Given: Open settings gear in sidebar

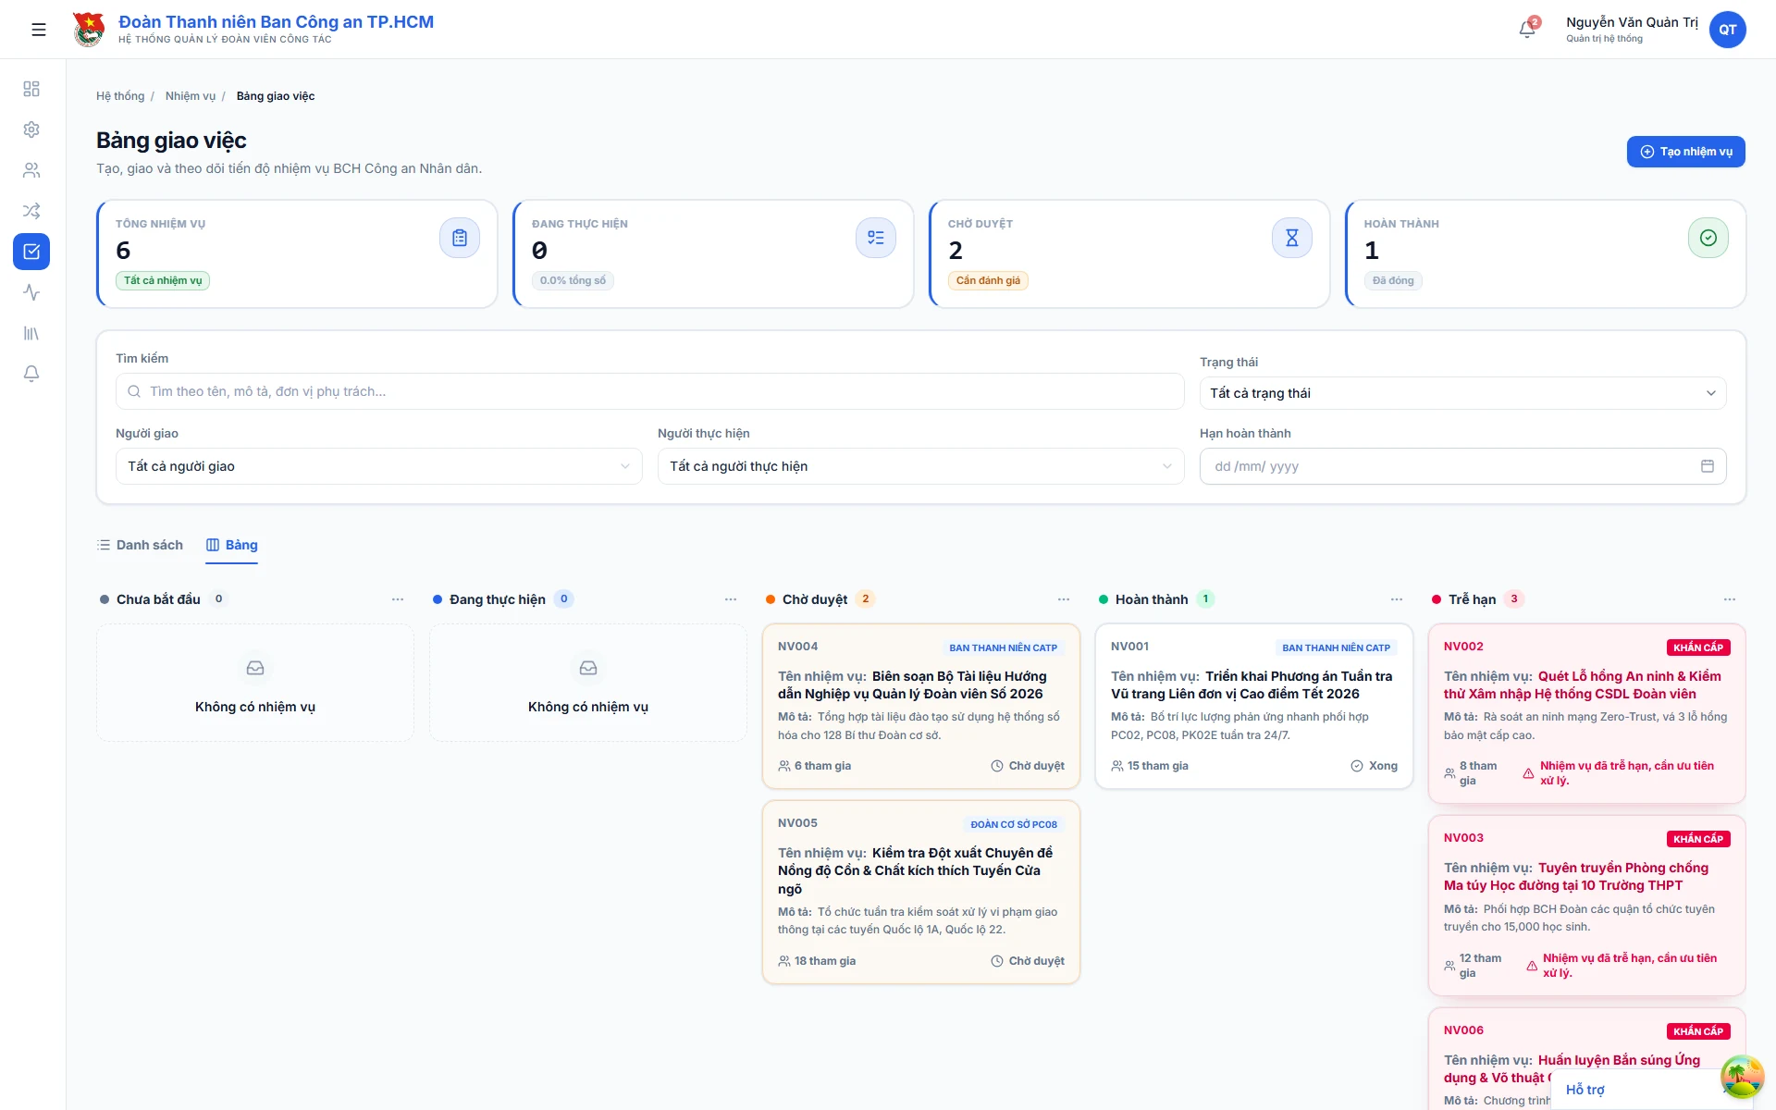Looking at the screenshot, I should click(31, 129).
